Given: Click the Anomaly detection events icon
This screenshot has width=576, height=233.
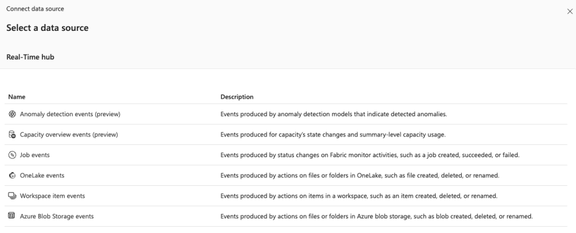Looking at the screenshot, I should point(12,114).
